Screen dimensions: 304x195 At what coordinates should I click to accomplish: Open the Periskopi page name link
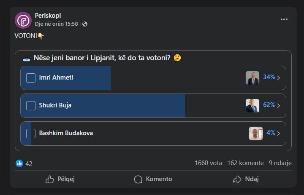point(48,16)
